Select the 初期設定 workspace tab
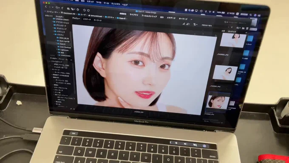289x163 pixels. (x=123, y=14)
